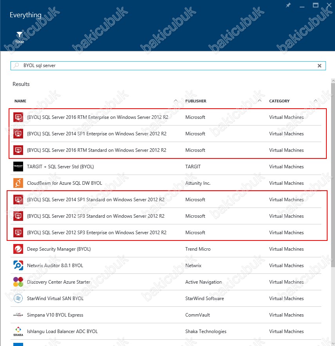Click the TARGIT logo icon

tap(18, 167)
